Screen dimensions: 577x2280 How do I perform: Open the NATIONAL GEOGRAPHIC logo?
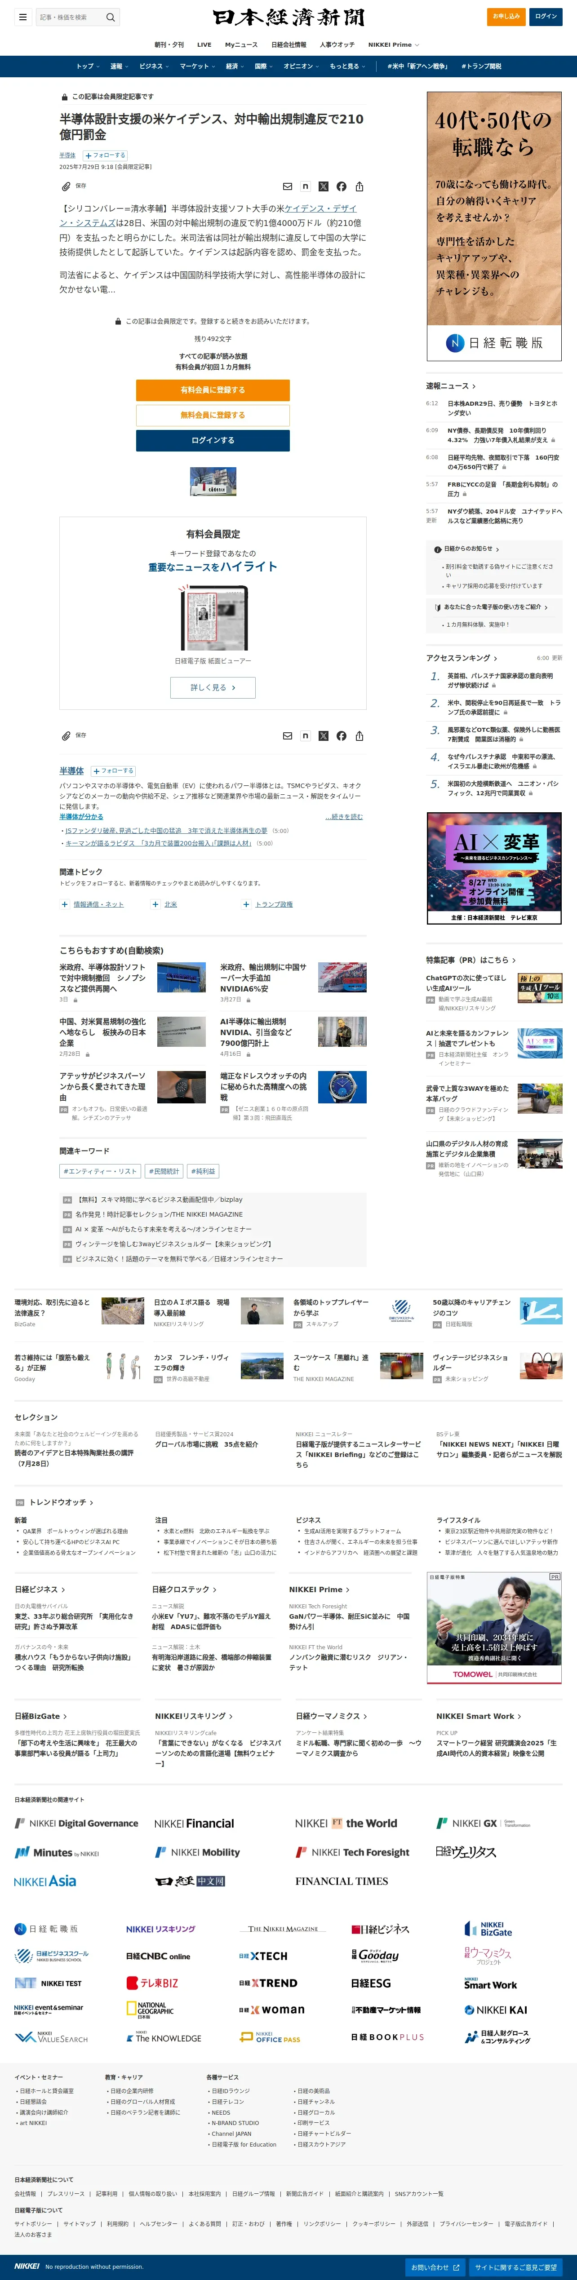coord(150,2010)
